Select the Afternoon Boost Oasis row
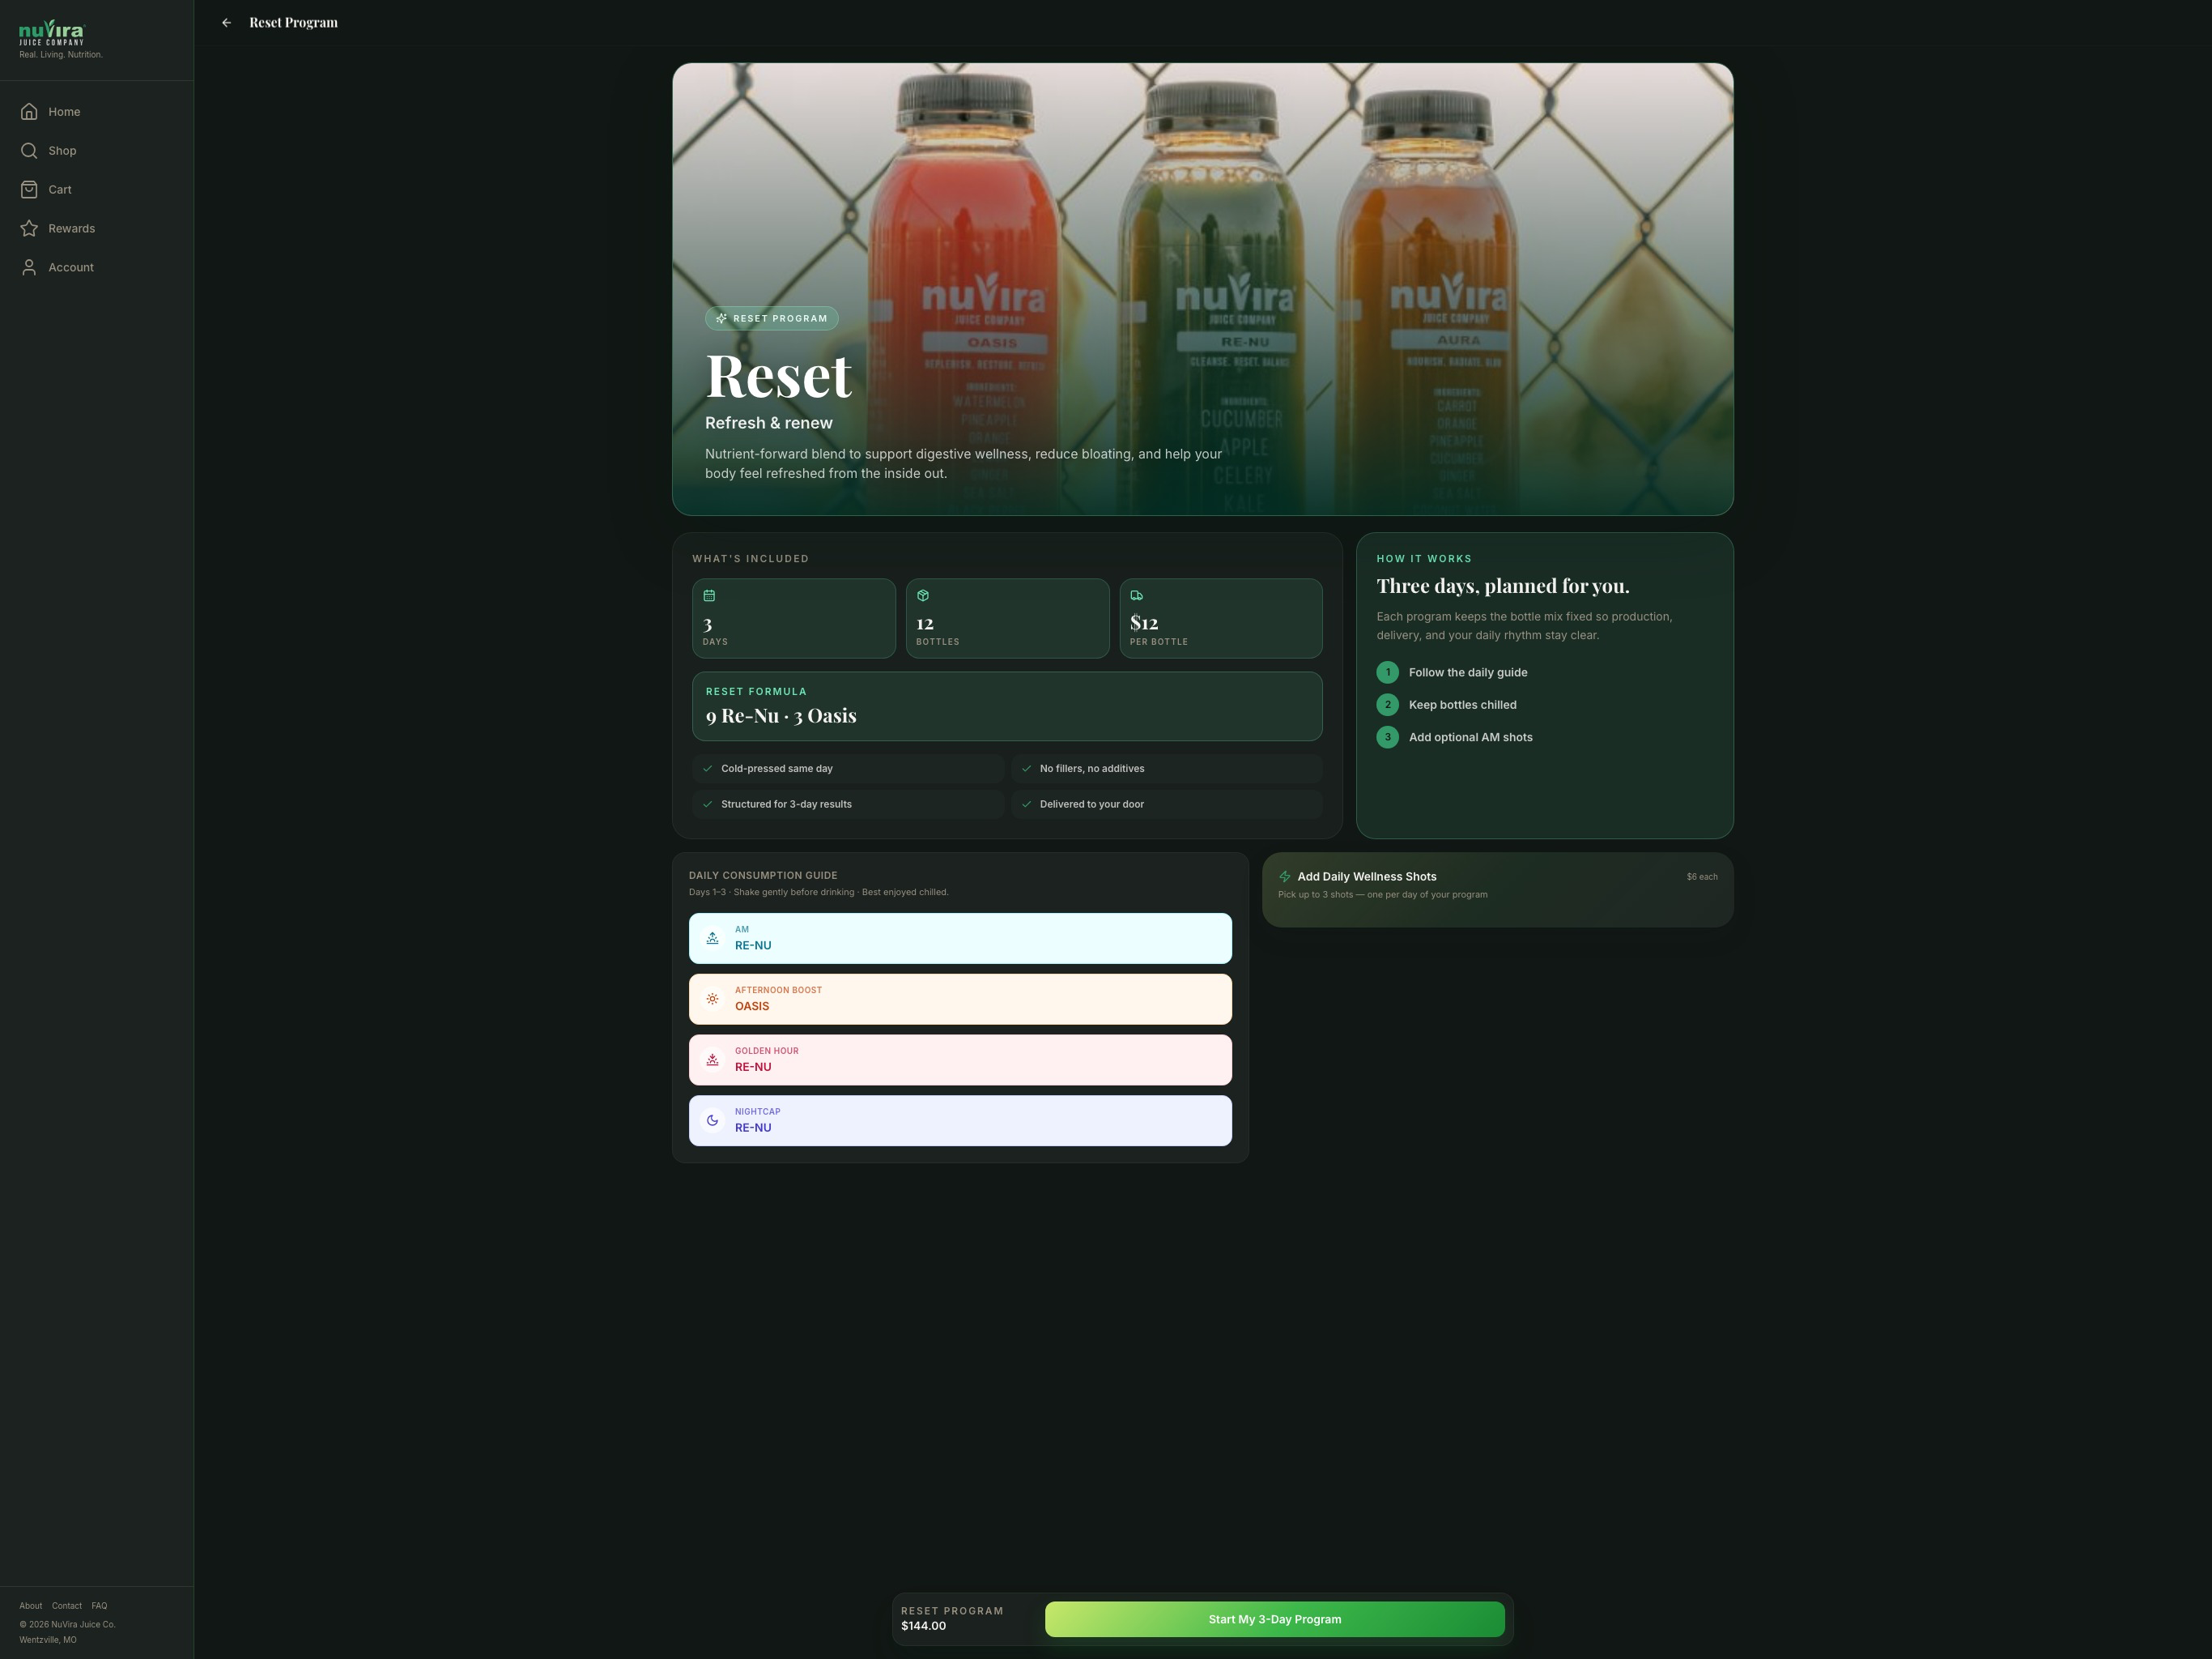 (960, 1000)
